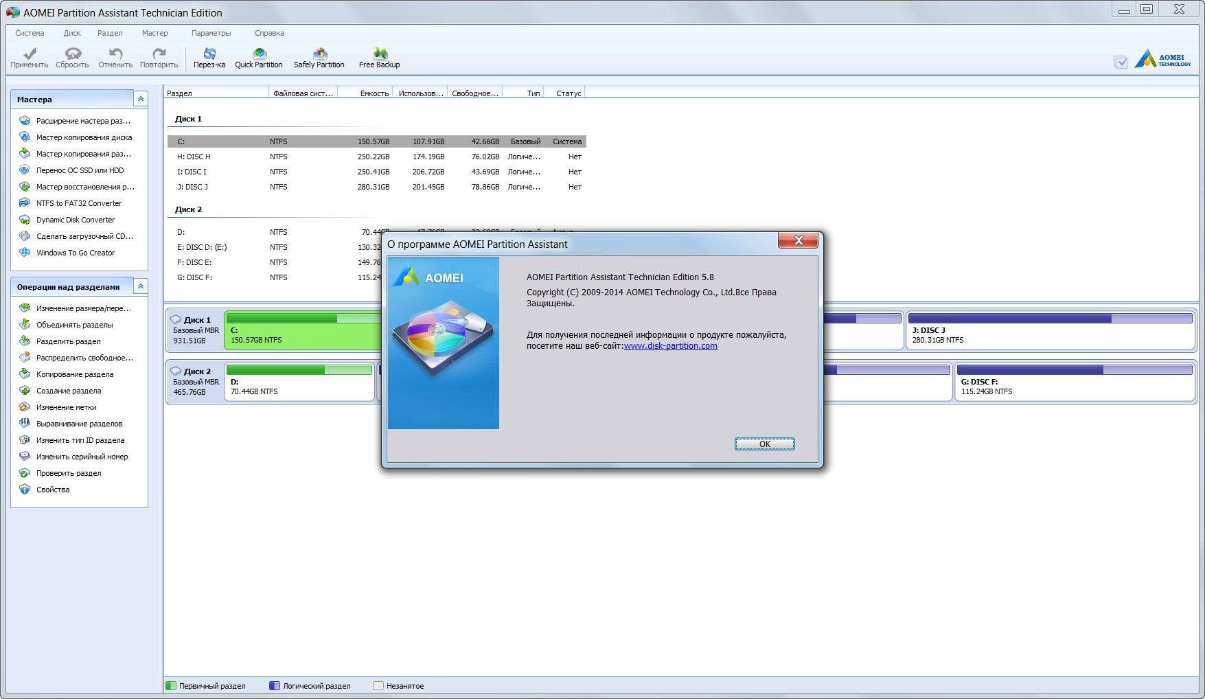
Task: Confirm About dialog with OK
Action: coord(764,444)
